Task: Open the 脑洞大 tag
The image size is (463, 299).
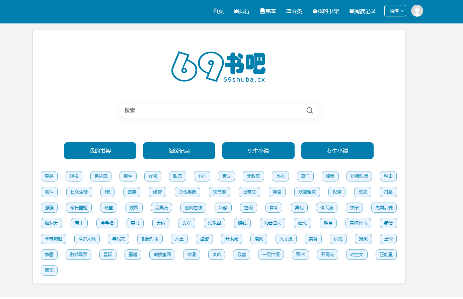Action: coord(51,223)
